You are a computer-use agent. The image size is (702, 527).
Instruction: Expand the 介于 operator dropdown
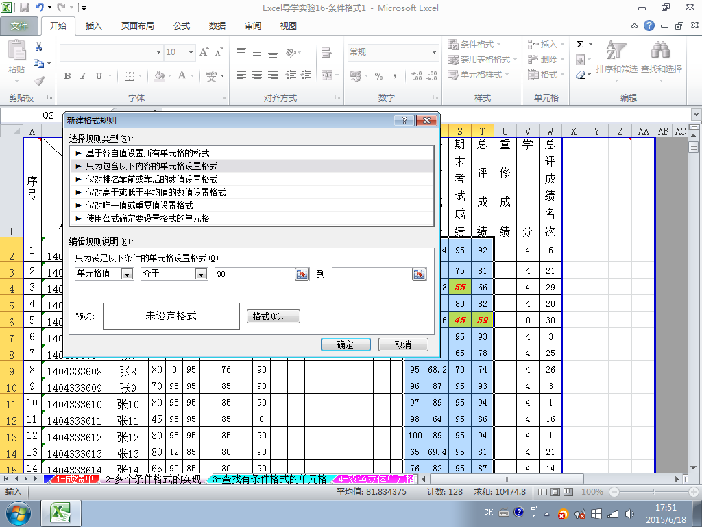[x=201, y=274]
